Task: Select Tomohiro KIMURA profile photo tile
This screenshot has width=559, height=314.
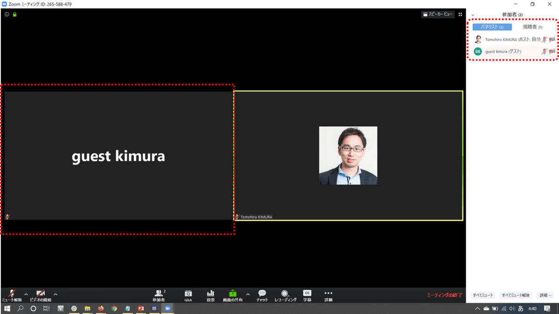Action: (x=348, y=156)
